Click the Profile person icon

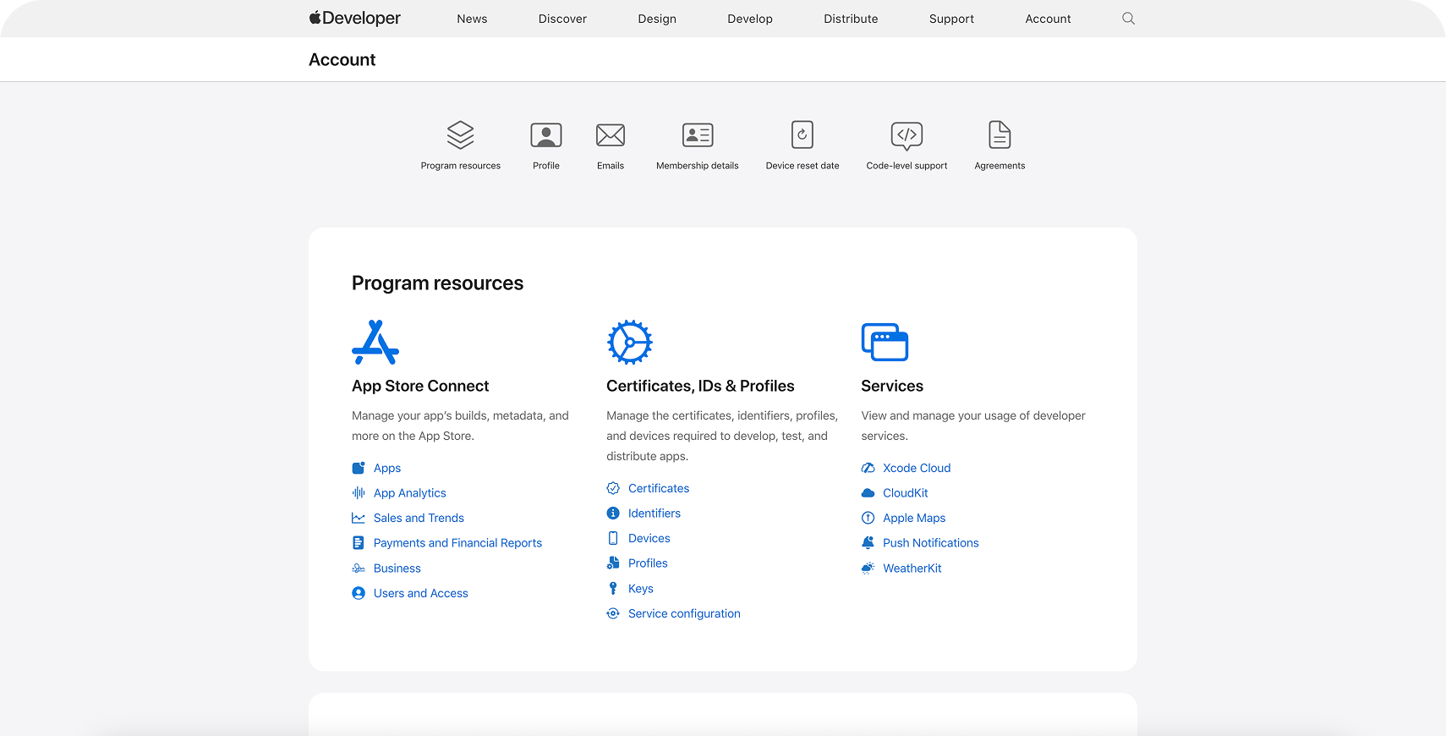coord(546,135)
